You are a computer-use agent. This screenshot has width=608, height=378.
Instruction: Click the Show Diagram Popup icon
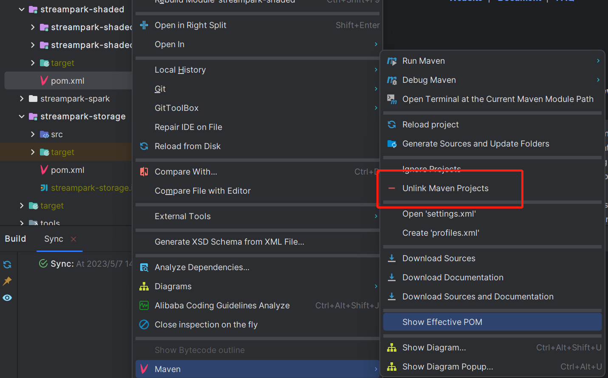pyautogui.click(x=392, y=367)
